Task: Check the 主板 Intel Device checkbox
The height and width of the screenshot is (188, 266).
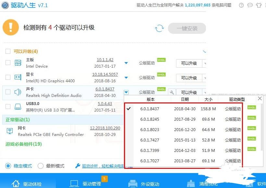Action: (8, 63)
